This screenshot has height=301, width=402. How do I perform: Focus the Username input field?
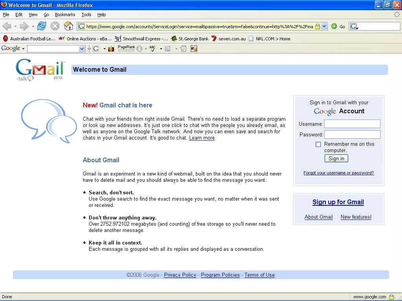[352, 124]
